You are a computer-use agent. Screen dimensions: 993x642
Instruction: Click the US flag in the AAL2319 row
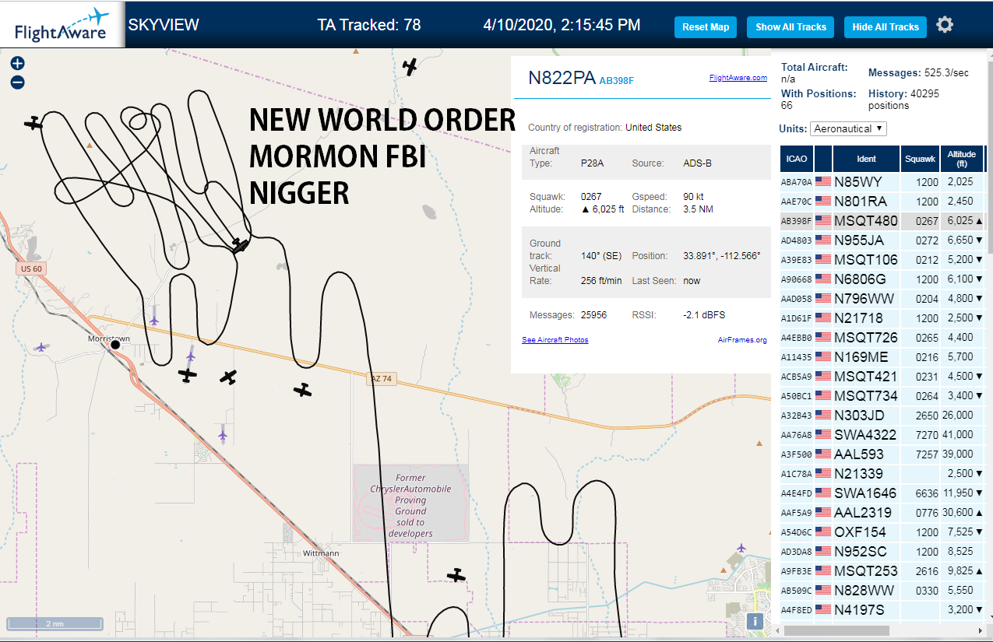point(823,513)
